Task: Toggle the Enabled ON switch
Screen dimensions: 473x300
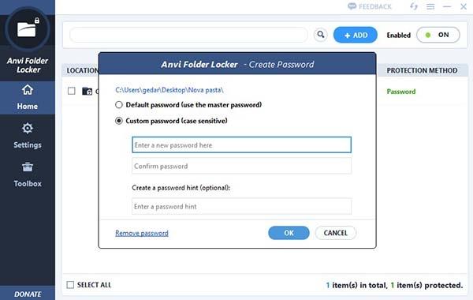Action: pyautogui.click(x=438, y=35)
